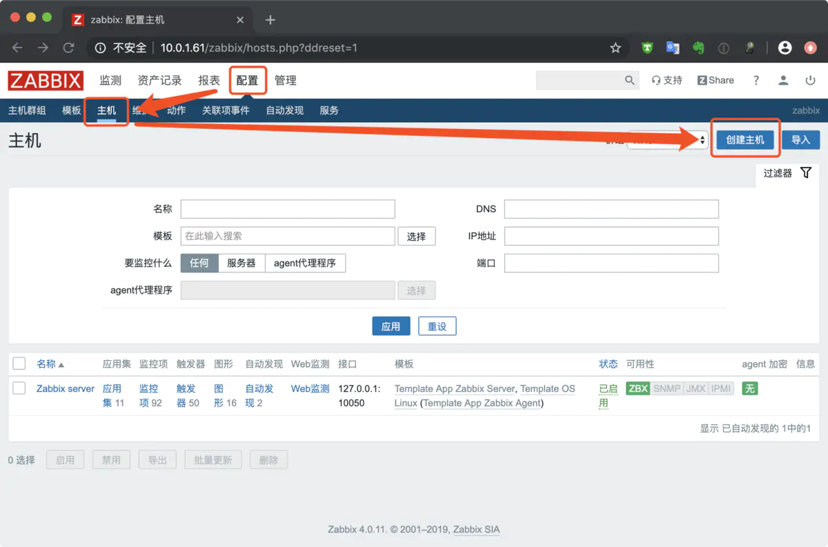Go to 关联项事件 submenu

click(x=226, y=110)
